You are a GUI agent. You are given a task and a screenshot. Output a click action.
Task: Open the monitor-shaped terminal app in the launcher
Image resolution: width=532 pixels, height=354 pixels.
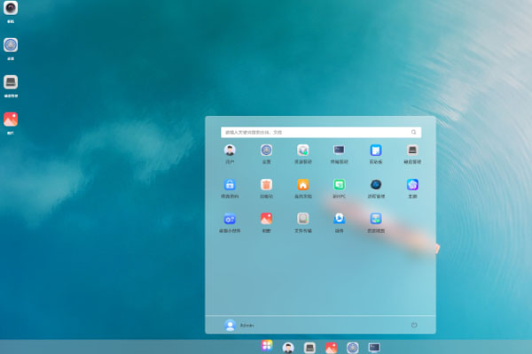[339, 150]
